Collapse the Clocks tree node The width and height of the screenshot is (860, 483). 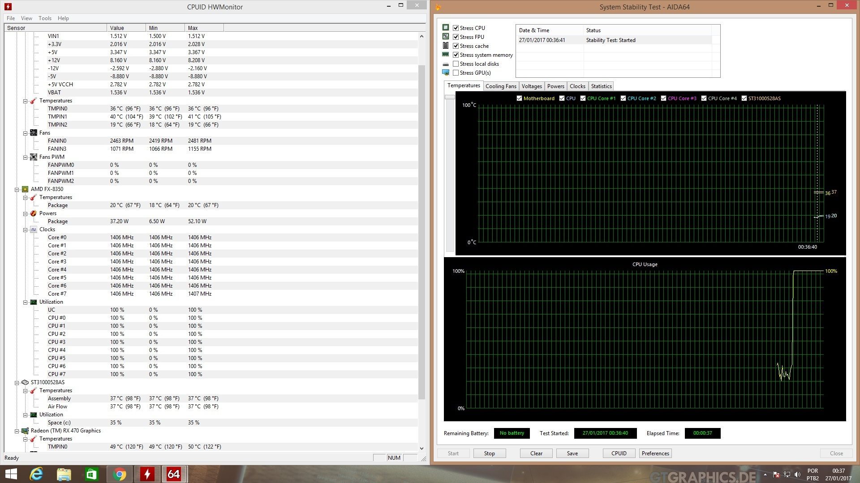tap(26, 230)
